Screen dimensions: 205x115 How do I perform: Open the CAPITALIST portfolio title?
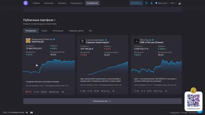coord(38,42)
